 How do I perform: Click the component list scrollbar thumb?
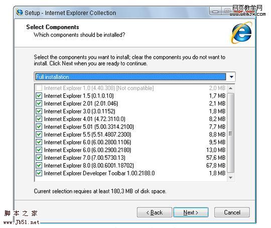(x=230, y=133)
